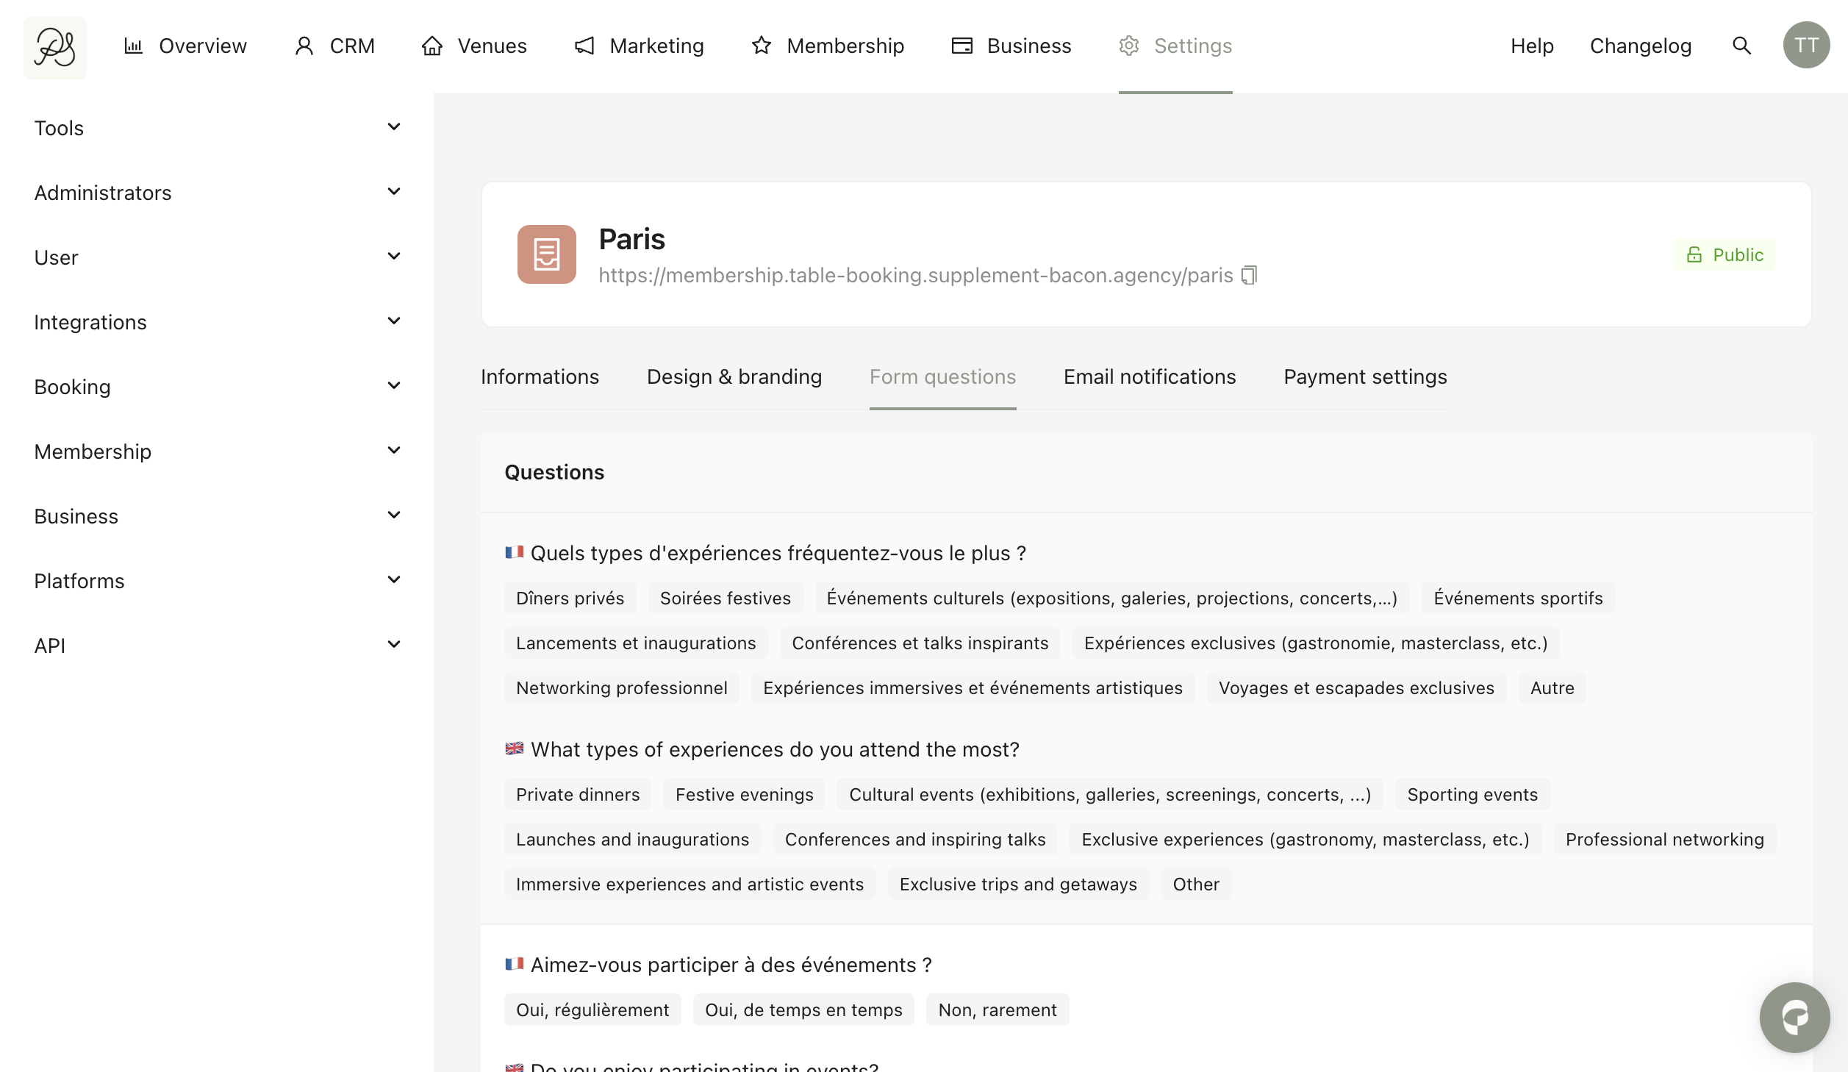Screen dimensions: 1848x1072
Task: Click the TT user avatar
Action: point(1805,46)
